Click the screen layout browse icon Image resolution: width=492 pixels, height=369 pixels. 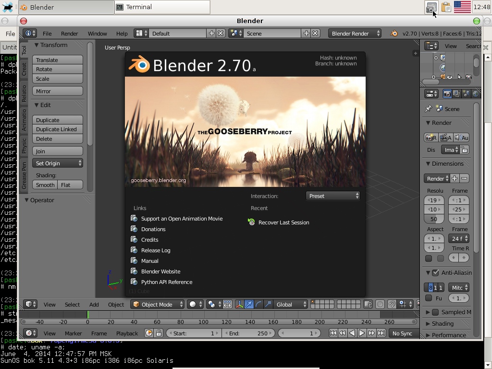[x=141, y=33]
